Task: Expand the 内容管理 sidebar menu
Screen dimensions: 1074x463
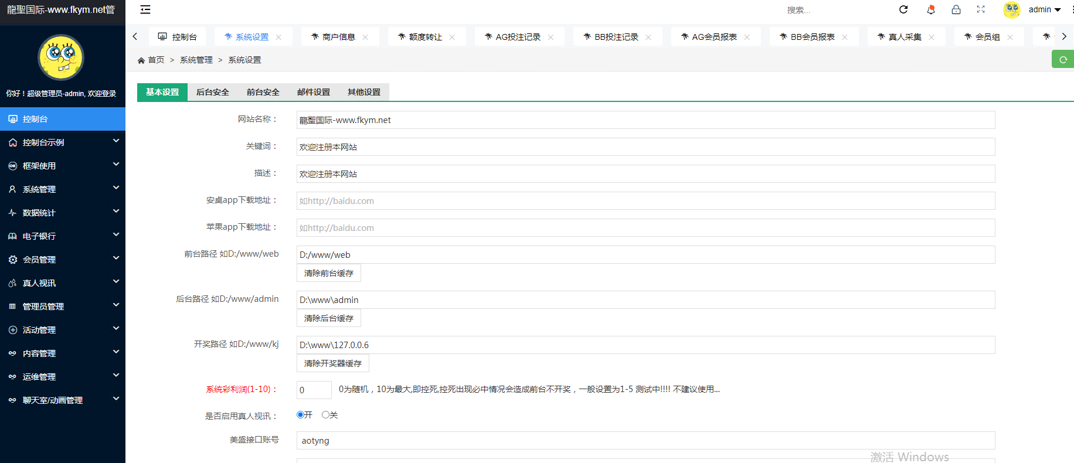Action: coord(63,353)
